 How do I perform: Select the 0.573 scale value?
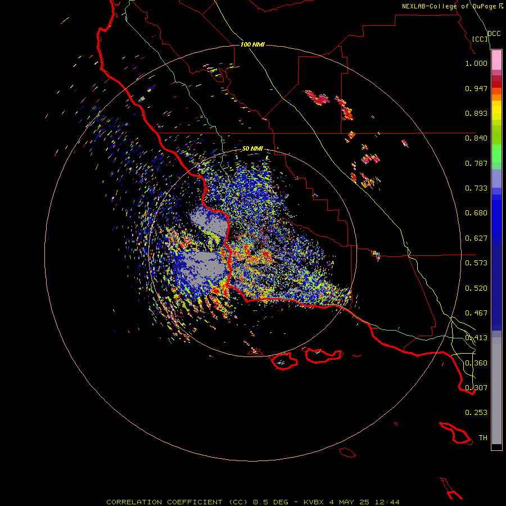coord(476,263)
